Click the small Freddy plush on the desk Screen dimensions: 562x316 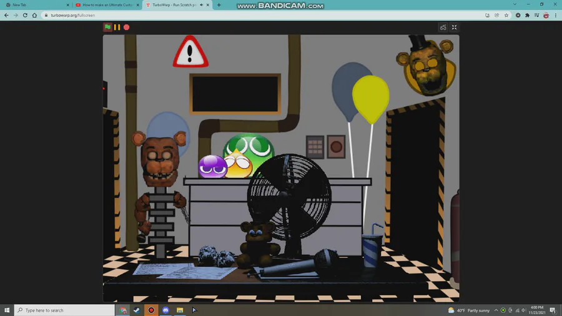tap(258, 244)
